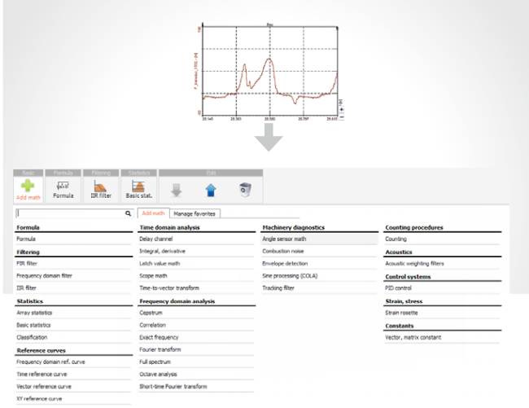Switch to the Add math tab
The width and height of the screenshot is (529, 408).
(x=153, y=213)
